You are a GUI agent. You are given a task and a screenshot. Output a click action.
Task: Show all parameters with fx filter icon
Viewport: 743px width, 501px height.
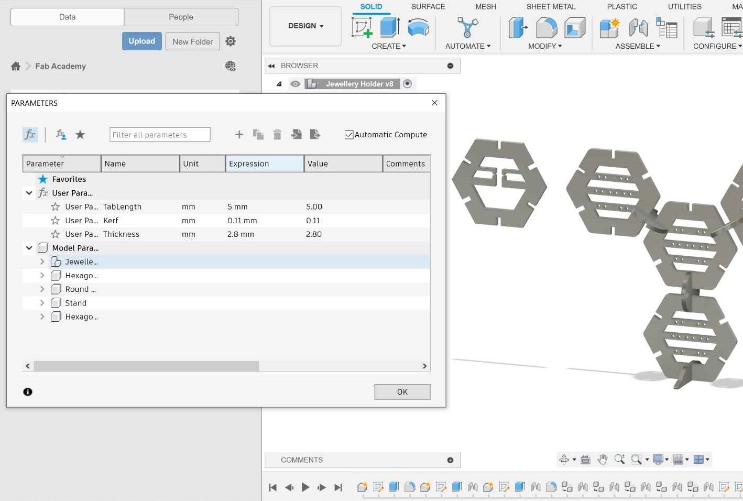(30, 135)
